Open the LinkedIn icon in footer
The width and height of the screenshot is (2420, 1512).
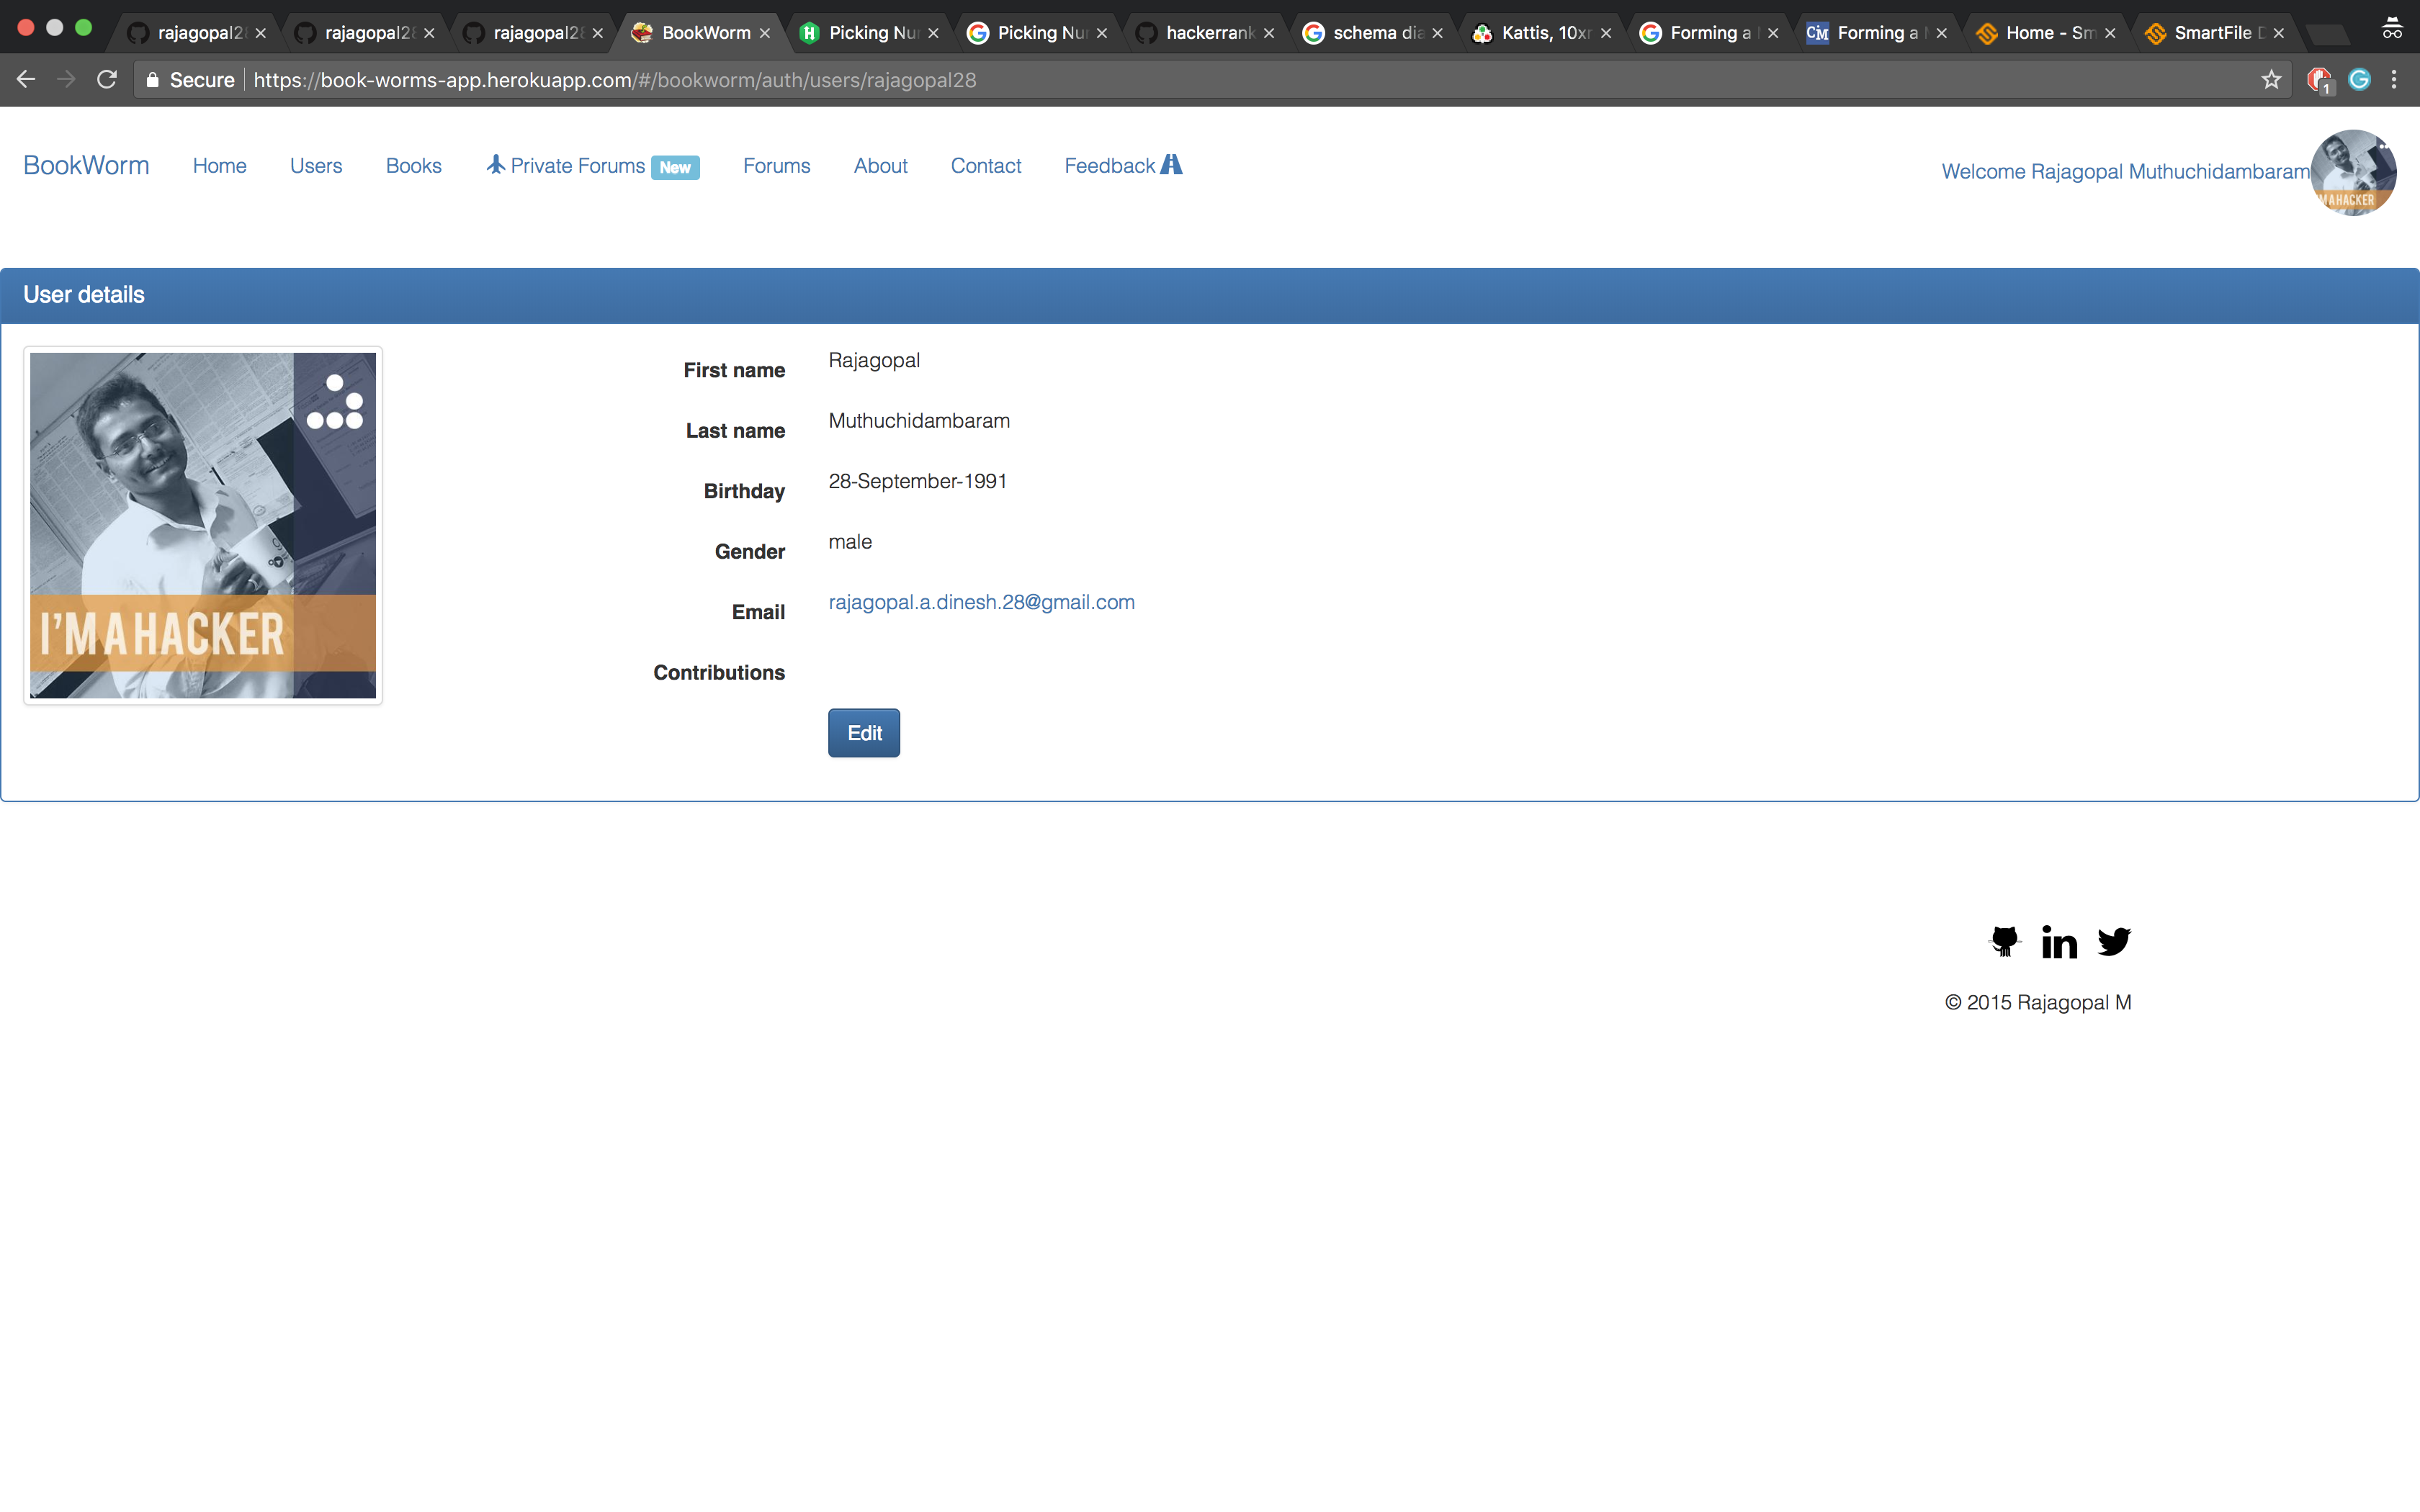pyautogui.click(x=2059, y=942)
